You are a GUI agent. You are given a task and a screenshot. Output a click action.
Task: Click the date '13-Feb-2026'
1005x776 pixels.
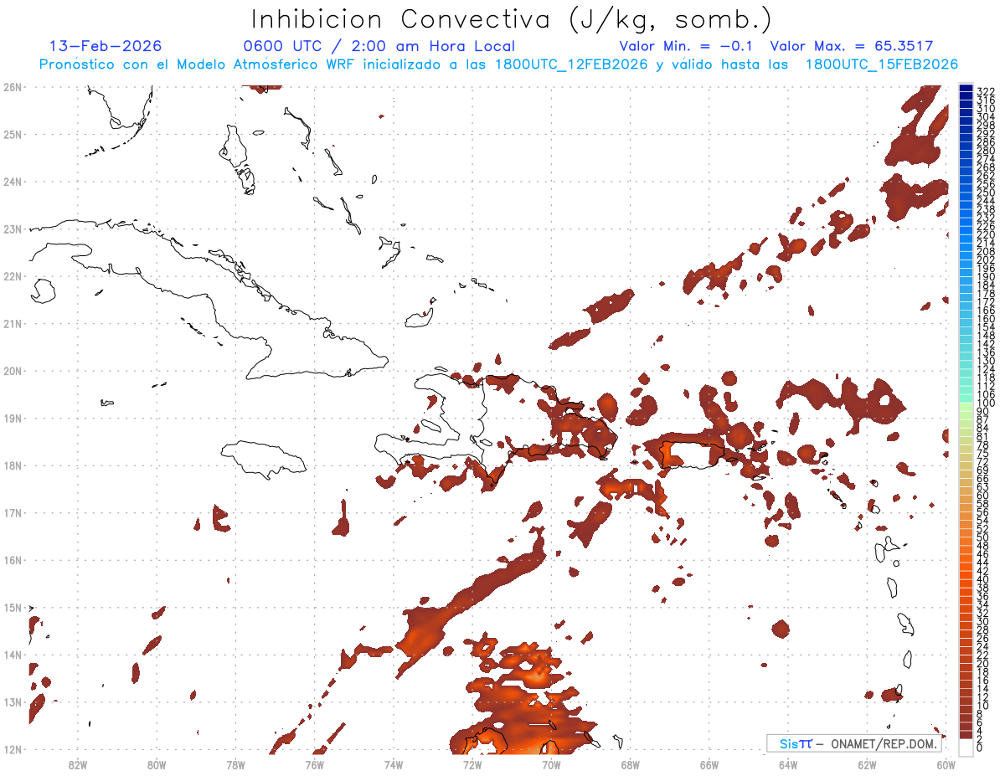coord(106,46)
